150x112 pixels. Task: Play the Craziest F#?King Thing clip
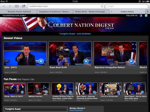click(x=70, y=92)
